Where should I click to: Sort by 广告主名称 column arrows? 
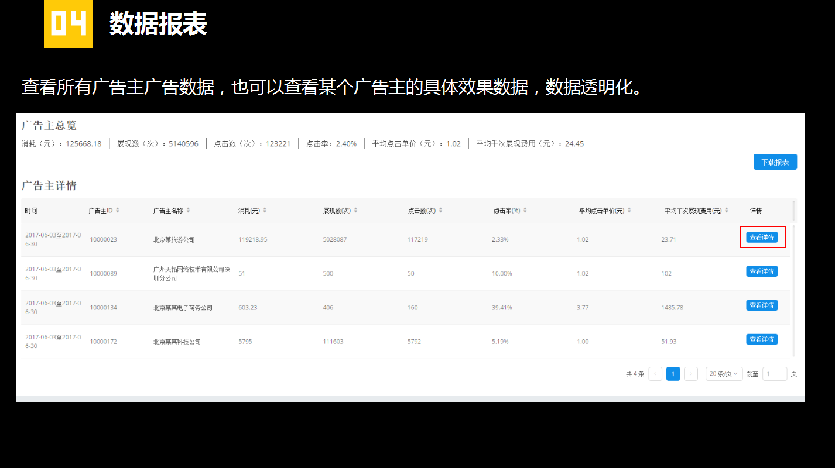click(188, 210)
